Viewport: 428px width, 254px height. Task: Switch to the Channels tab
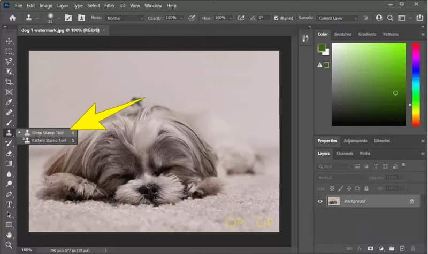[x=345, y=153]
